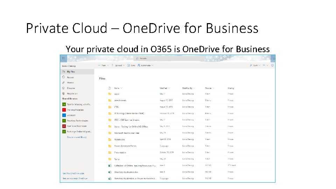Open Training Materials shared library
The width and height of the screenshot is (336, 189).
pyautogui.click(x=75, y=110)
